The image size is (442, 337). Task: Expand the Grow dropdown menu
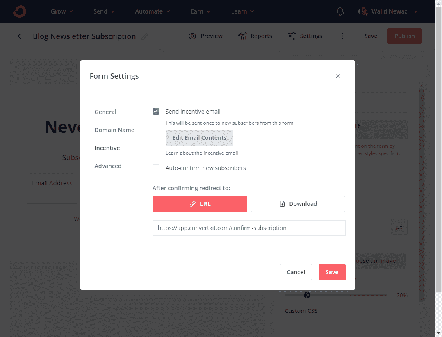click(62, 11)
